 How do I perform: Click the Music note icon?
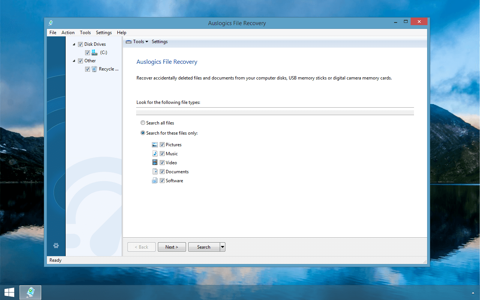click(x=155, y=154)
